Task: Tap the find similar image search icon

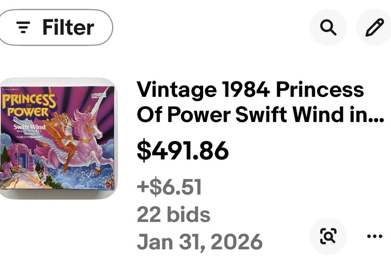Action: coord(328,236)
